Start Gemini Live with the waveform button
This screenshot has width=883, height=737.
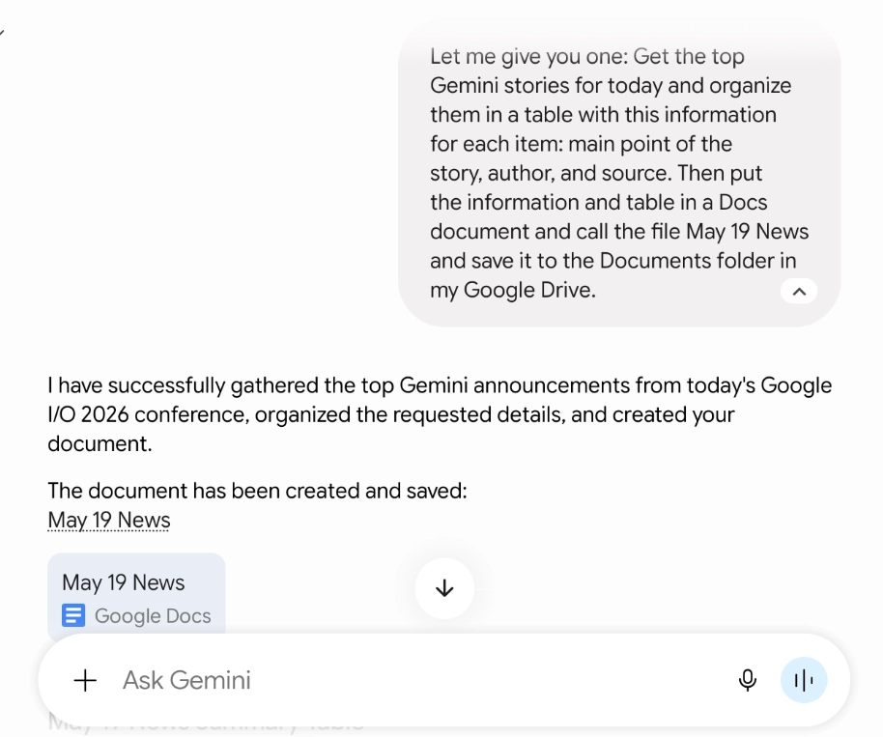pyautogui.click(x=804, y=680)
